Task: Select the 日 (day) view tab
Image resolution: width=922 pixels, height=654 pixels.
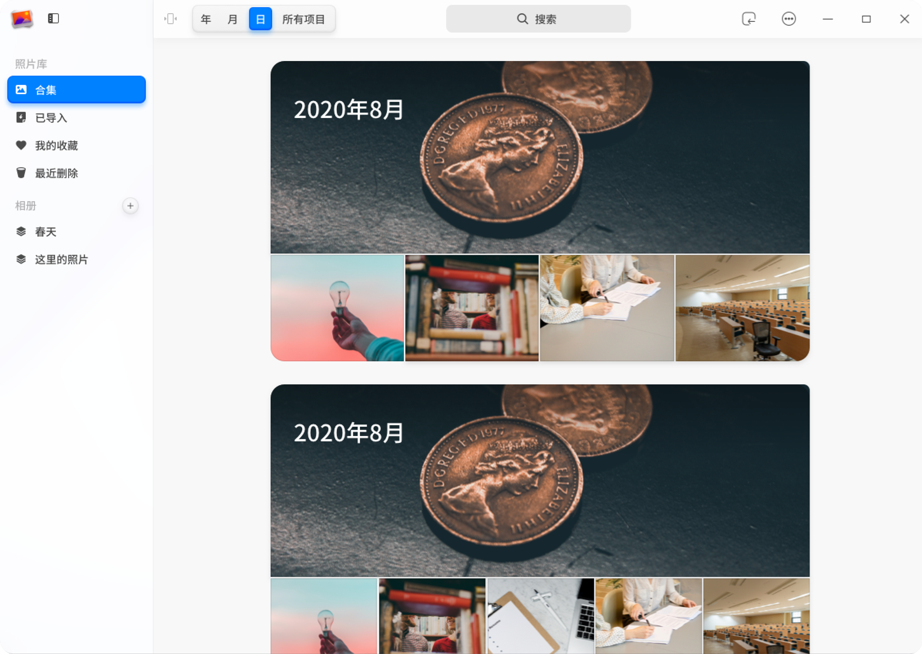Action: (x=260, y=19)
